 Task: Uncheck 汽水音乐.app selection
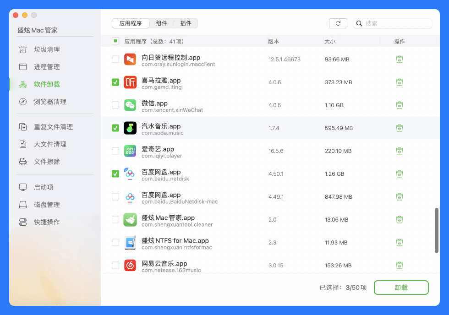[115, 128]
